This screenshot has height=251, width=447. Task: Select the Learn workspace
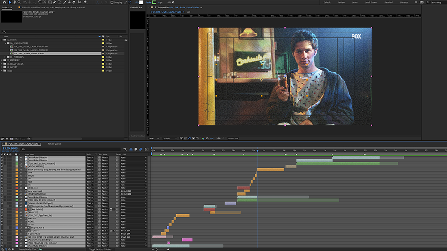pos(355,2)
